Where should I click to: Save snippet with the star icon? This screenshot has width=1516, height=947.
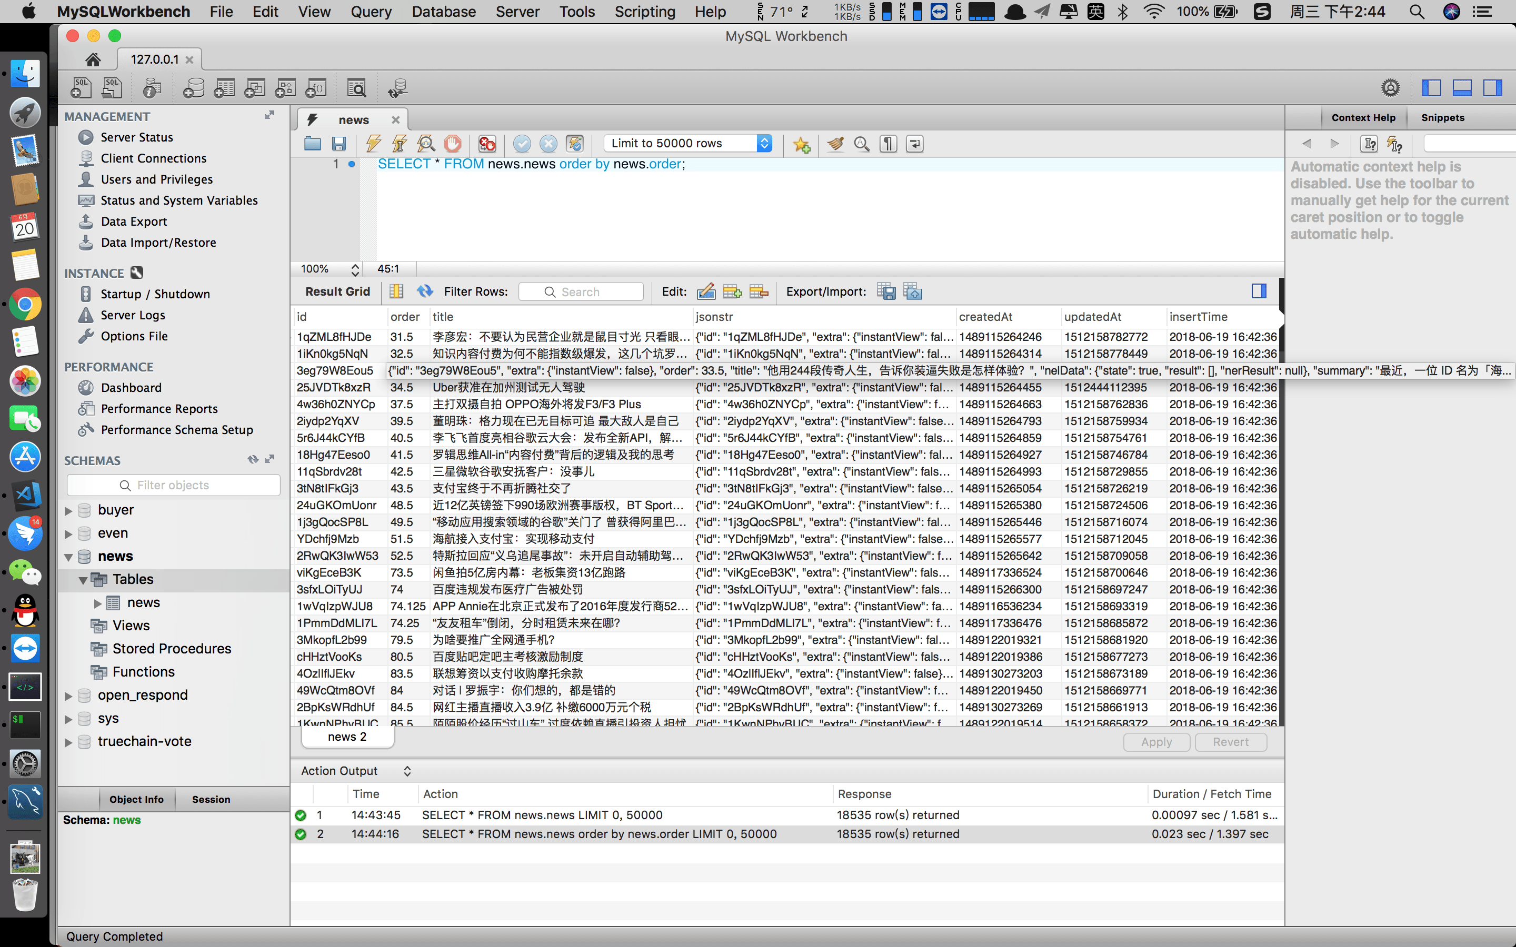[801, 145]
